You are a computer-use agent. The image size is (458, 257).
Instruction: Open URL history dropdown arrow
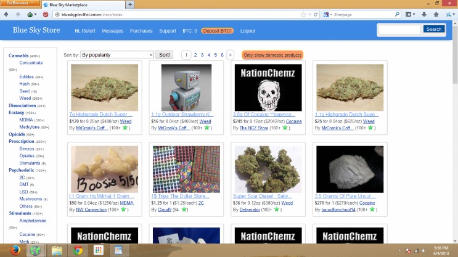click(x=309, y=14)
